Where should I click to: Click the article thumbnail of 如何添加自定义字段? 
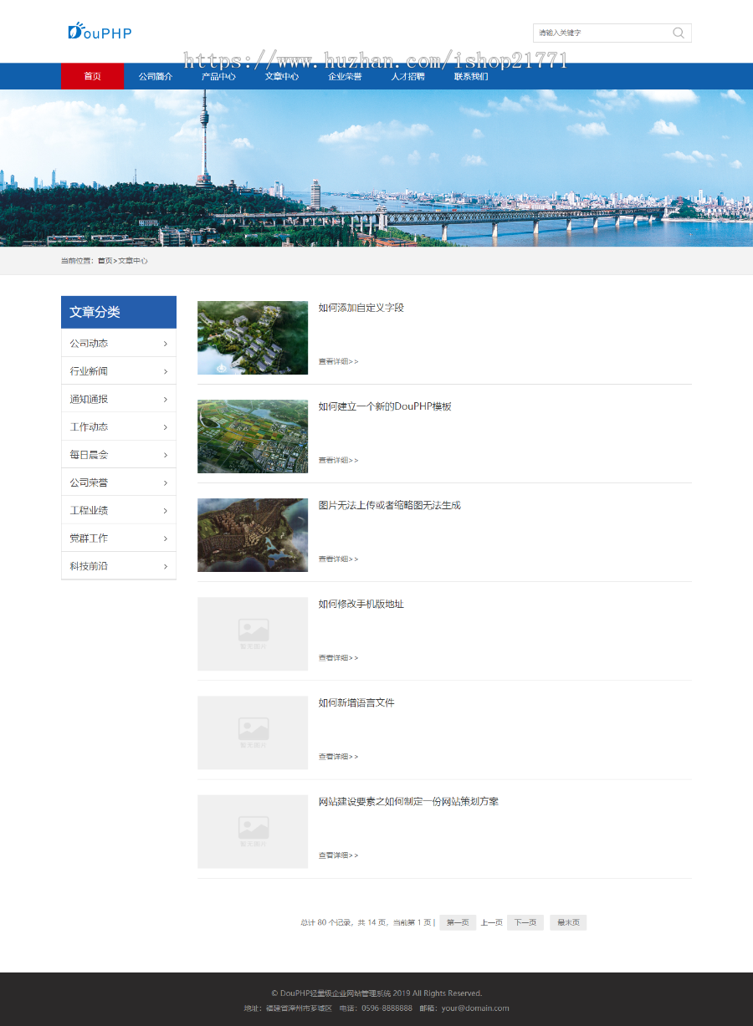pyautogui.click(x=252, y=337)
